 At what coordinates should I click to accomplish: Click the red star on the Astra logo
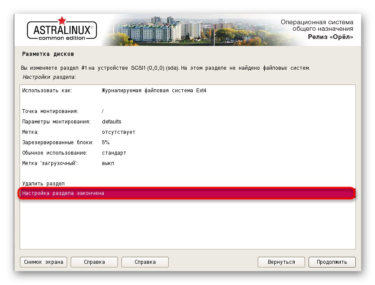[62, 20]
